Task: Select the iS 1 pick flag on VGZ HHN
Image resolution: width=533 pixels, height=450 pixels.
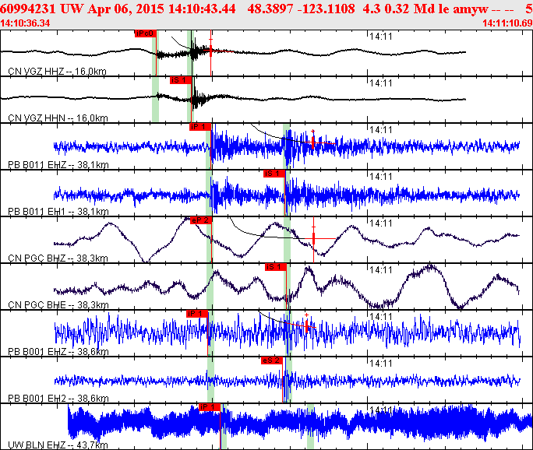Action: (181, 80)
